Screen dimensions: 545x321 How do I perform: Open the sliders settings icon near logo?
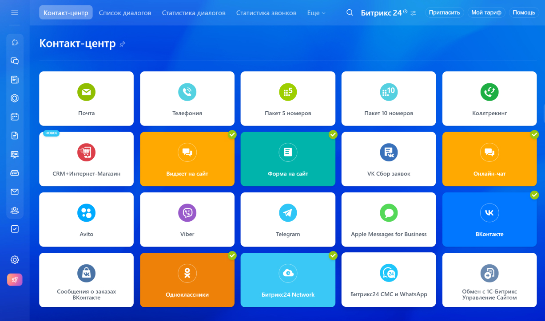413,13
